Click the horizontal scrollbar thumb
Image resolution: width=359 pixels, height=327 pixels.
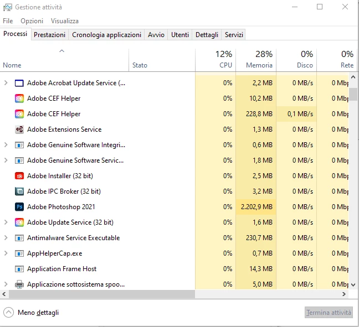pyautogui.click(x=102, y=294)
